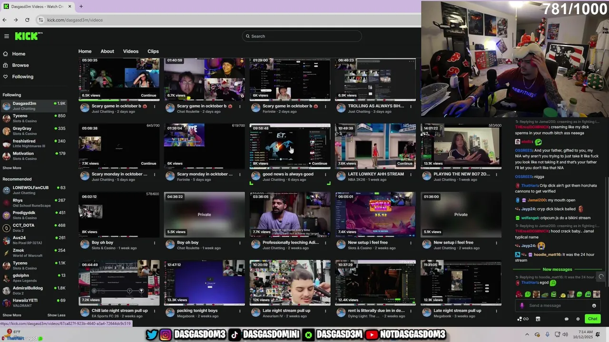609x342 pixels.
Task: Open GrayGray channel in Following
Action: 33,131
